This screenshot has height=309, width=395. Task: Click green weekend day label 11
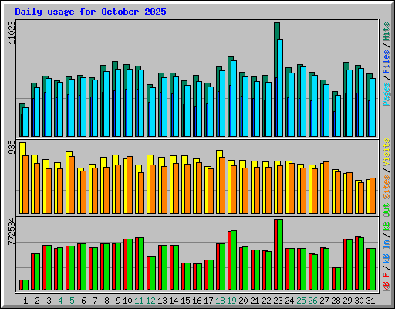139,301
